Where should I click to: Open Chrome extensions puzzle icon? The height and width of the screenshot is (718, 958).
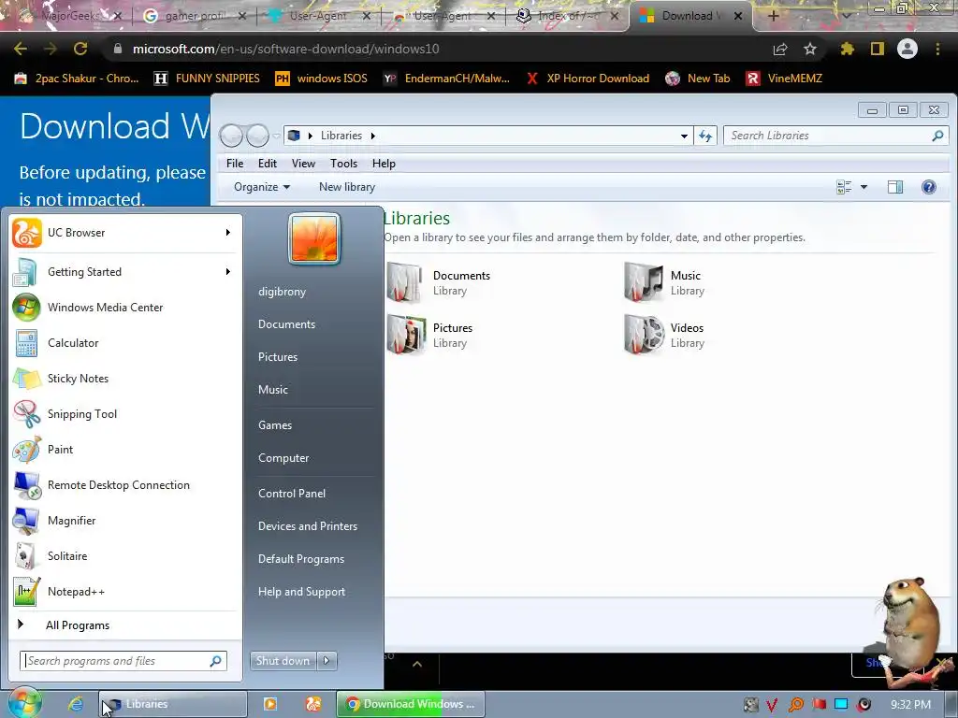click(x=847, y=49)
